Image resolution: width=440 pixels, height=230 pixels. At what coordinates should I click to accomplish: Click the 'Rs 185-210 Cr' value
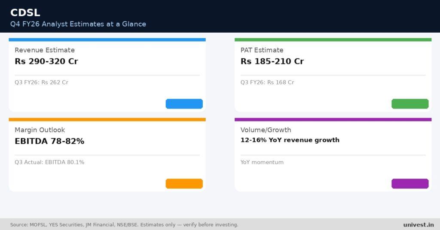pyautogui.click(x=272, y=61)
